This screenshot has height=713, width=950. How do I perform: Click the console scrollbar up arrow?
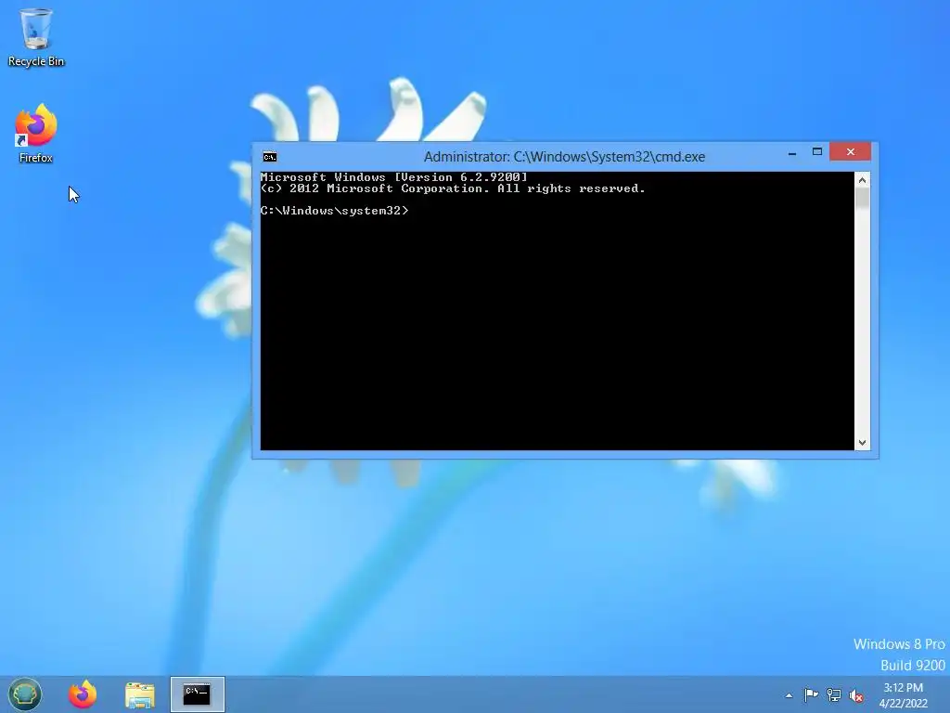click(x=862, y=180)
